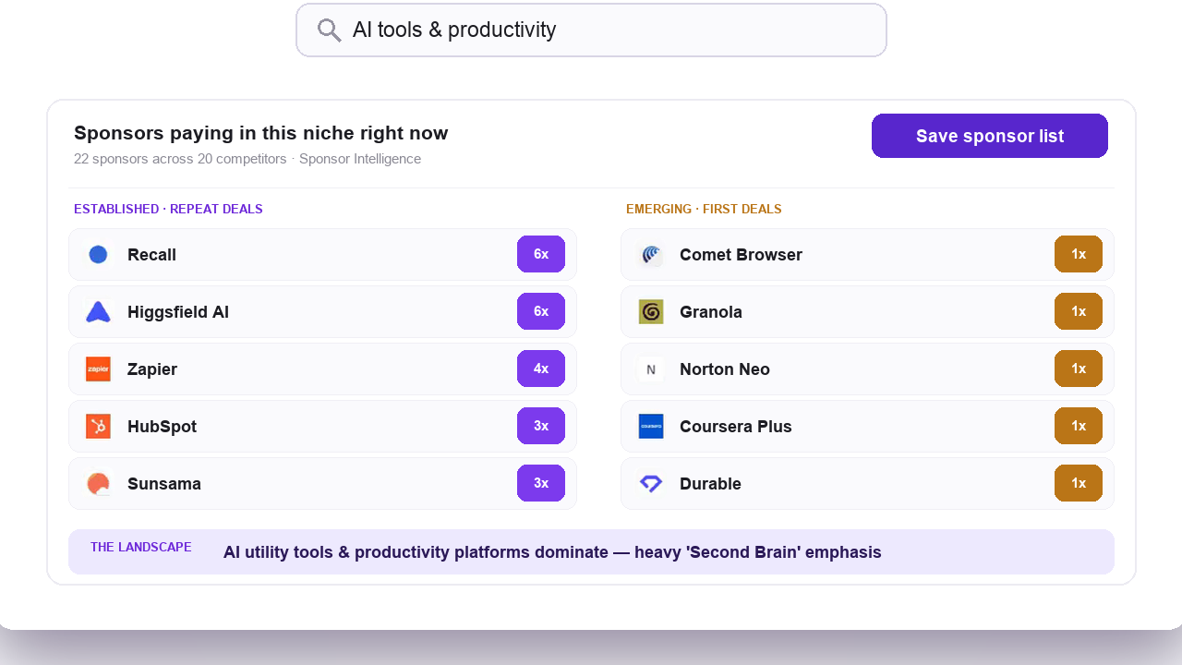Focus the 'AI tools & productivity' search field
The height and width of the screenshot is (665, 1182).
click(x=591, y=30)
